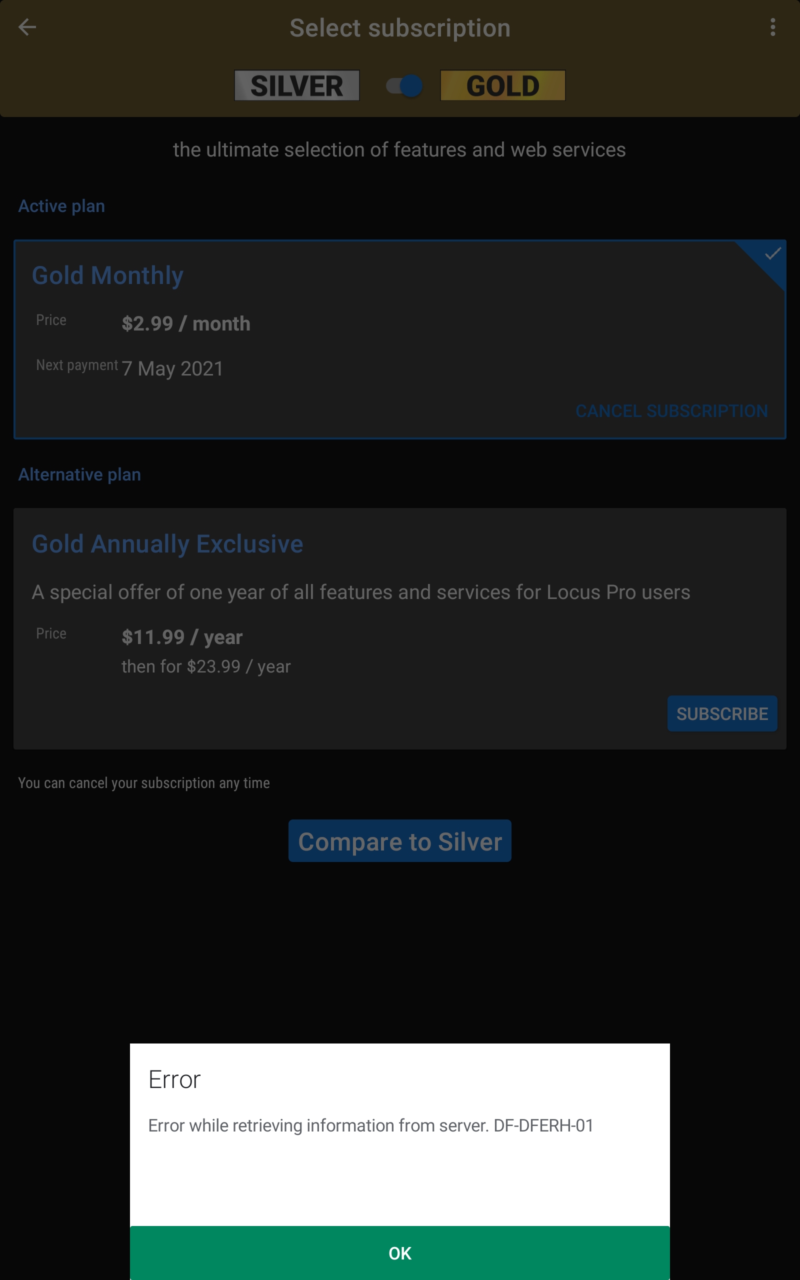Open the three-dot overflow menu
This screenshot has height=1280, width=800.
[772, 27]
